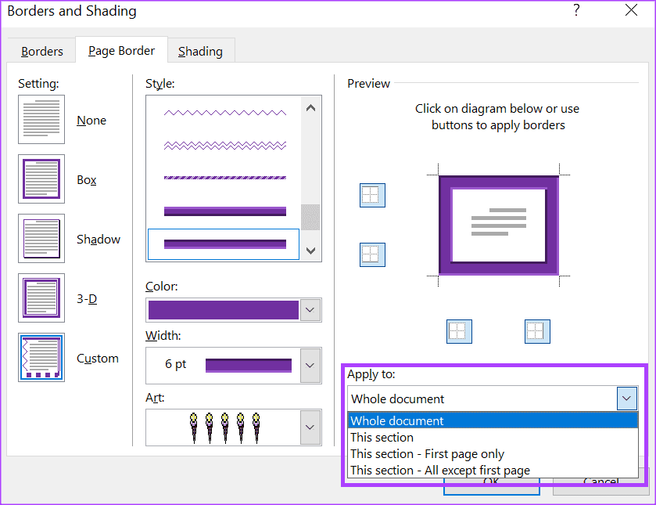Switch to the Borders tab
Image resolution: width=656 pixels, height=505 pixels.
[42, 52]
